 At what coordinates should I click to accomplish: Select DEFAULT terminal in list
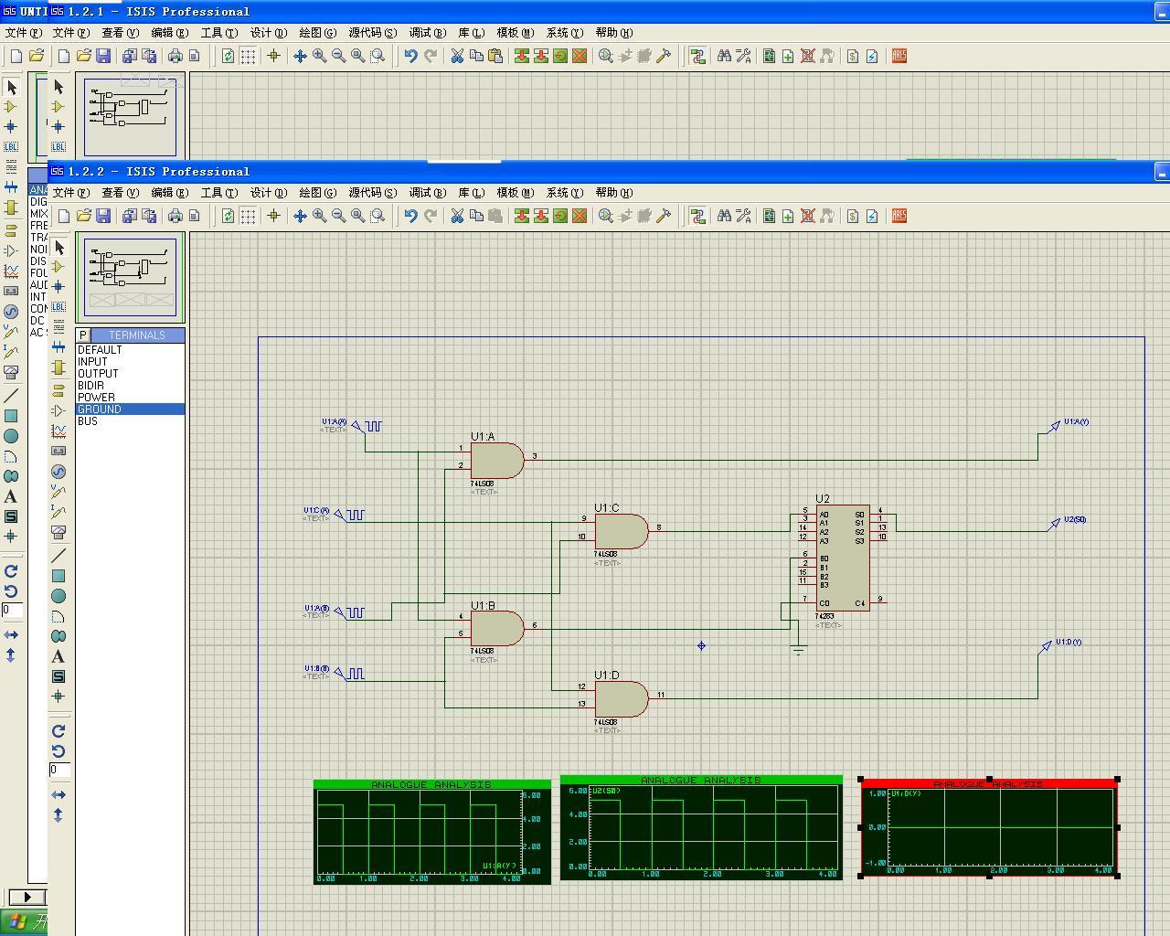[130, 350]
